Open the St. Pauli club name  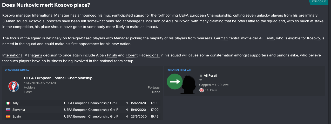pos(211,90)
